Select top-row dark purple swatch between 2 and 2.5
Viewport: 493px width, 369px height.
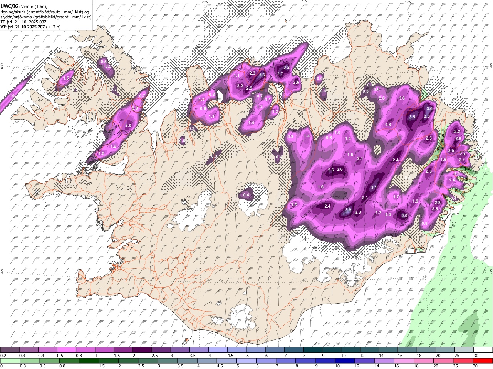(x=142, y=350)
